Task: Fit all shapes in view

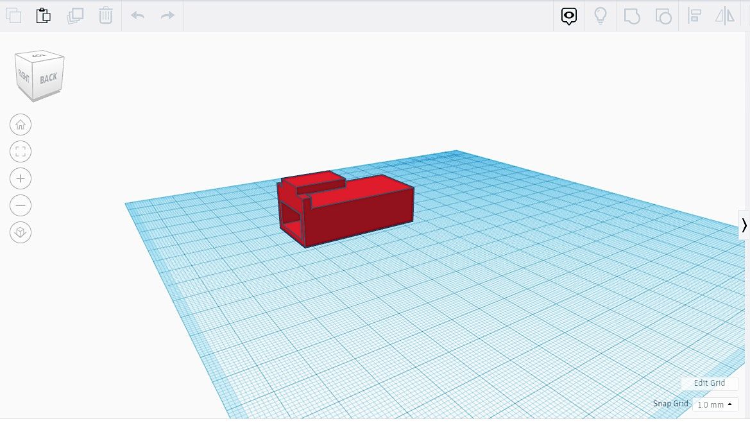Action: [21, 151]
